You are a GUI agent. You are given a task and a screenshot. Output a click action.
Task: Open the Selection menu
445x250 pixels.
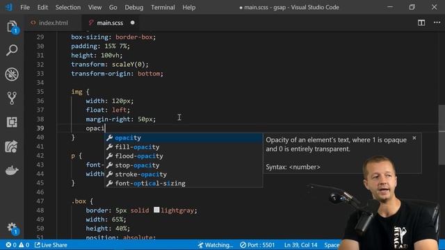coord(68,8)
